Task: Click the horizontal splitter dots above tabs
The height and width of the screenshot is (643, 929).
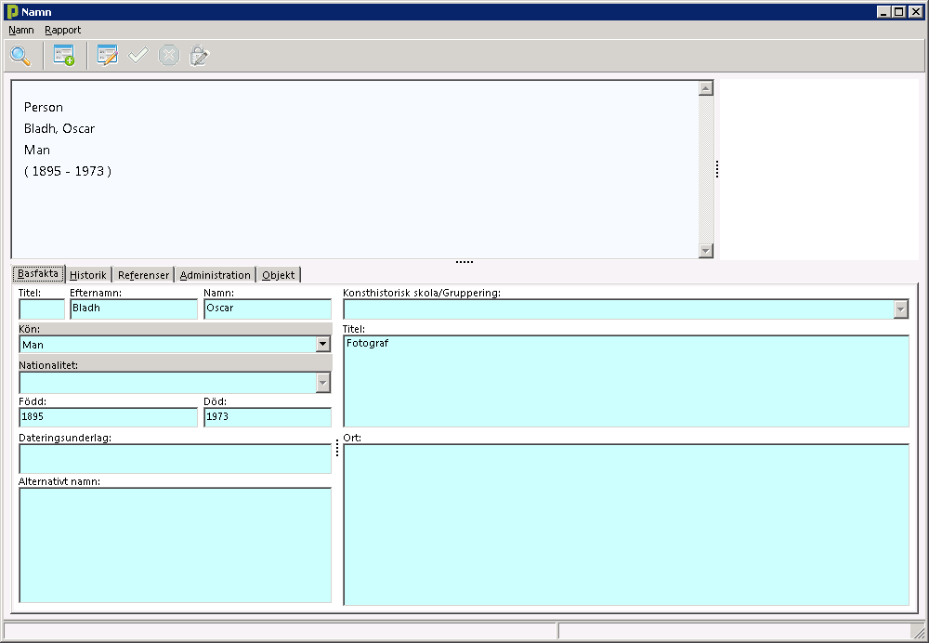Action: tap(464, 261)
